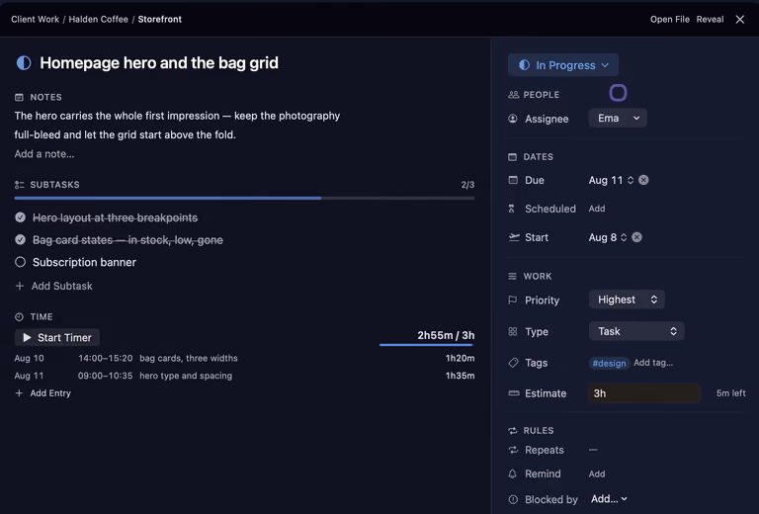Click the Remind bell icon
Screen dimensions: 759x514
click(x=513, y=473)
